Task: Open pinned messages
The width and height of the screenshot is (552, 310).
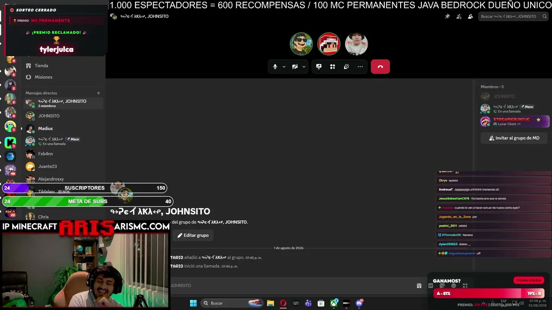Action: 447,16
